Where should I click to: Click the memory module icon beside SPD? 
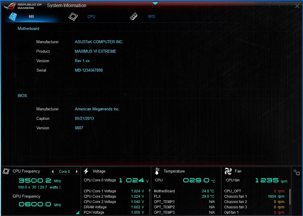pyautogui.click(x=134, y=17)
